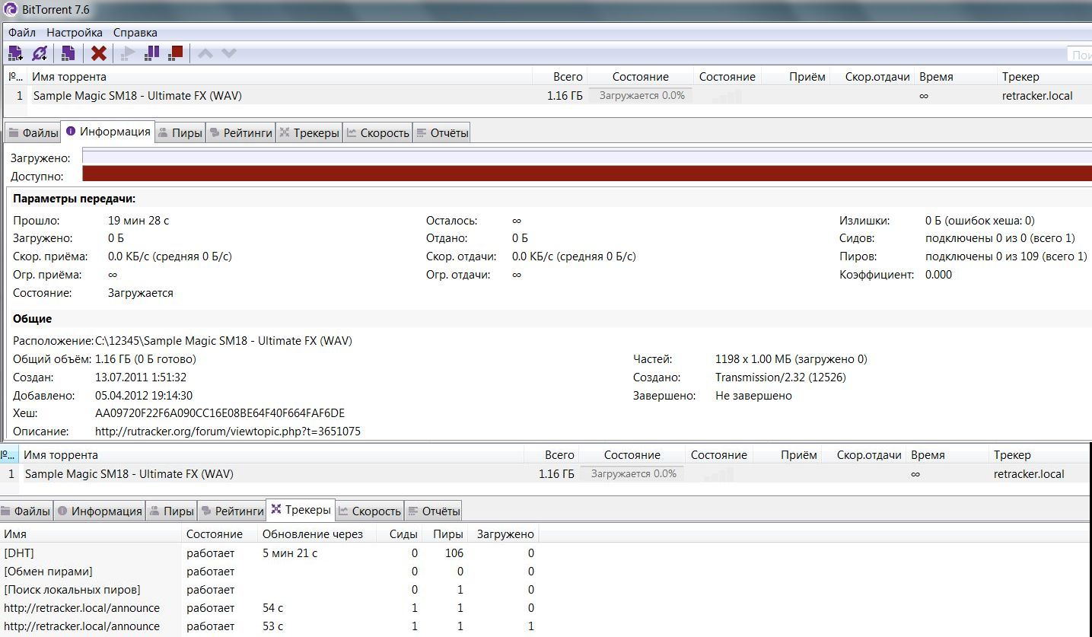Image resolution: width=1092 pixels, height=637 pixels.
Task: Click the Расположение path C:\12345\Sample Magic SM18
Action: (x=224, y=341)
